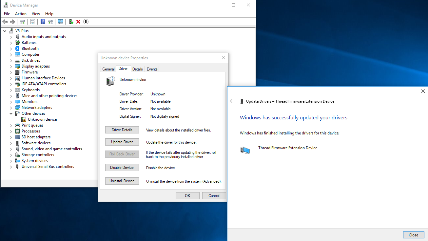Click the Update Driver button
This screenshot has height=241, width=428.
(x=122, y=142)
